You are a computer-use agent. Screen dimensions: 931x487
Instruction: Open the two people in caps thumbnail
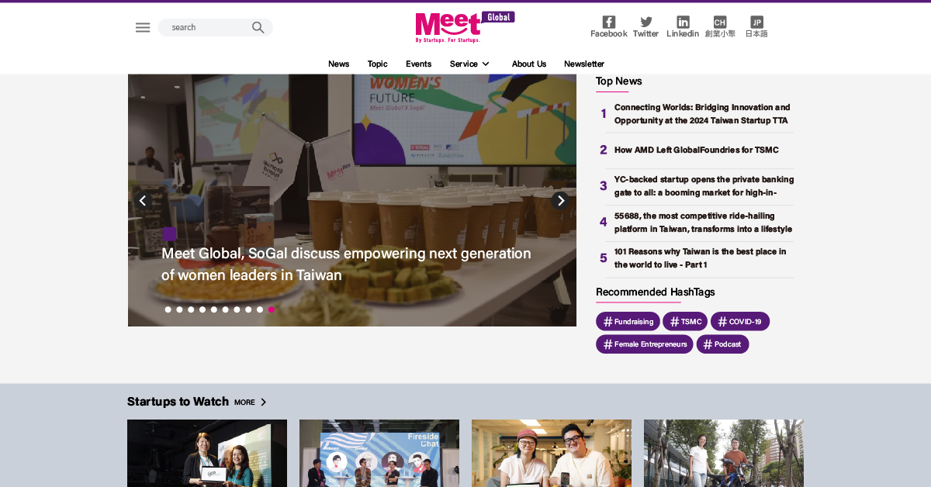pos(552,453)
